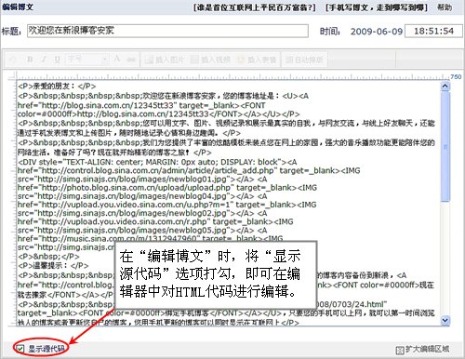Click the color=#0000ff> blog URL line

coord(158,114)
